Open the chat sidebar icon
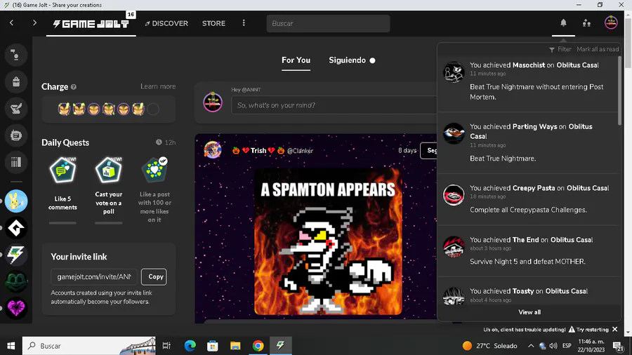 [16, 135]
